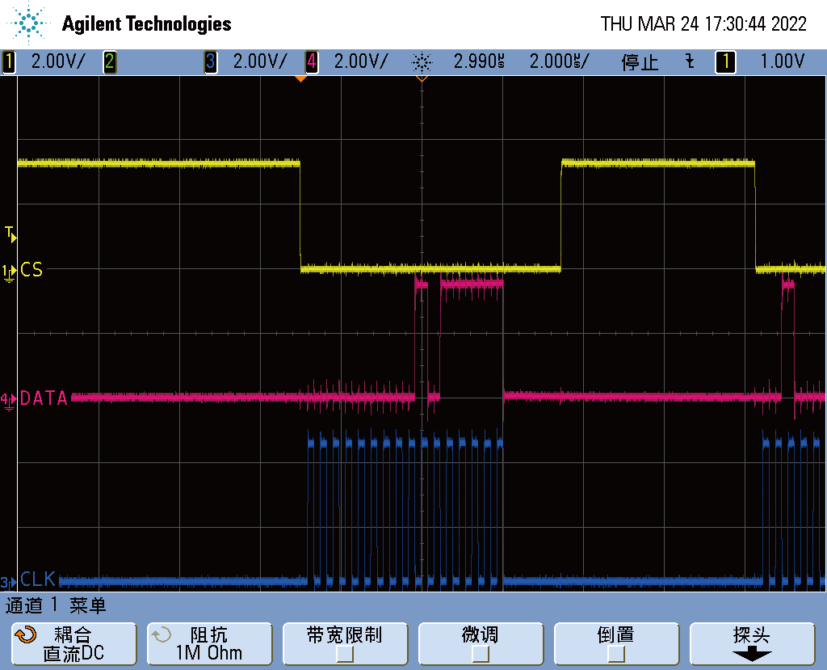Select the channel 3 blue indicator badge
This screenshot has width=827, height=670.
(x=210, y=61)
